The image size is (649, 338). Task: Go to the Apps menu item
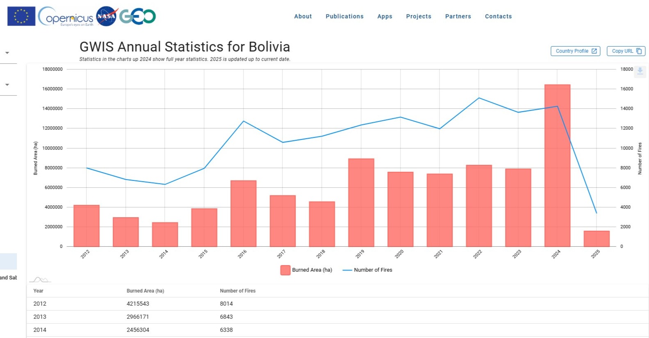[385, 16]
